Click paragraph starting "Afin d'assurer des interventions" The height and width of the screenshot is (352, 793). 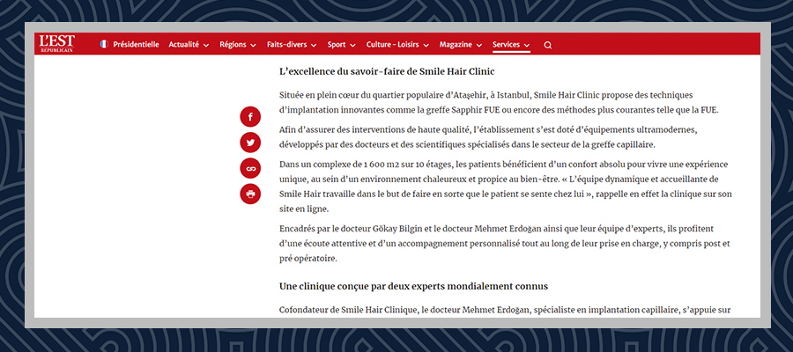click(x=488, y=137)
